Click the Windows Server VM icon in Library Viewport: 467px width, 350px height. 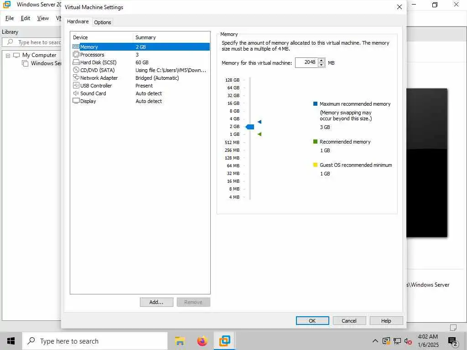[25, 63]
